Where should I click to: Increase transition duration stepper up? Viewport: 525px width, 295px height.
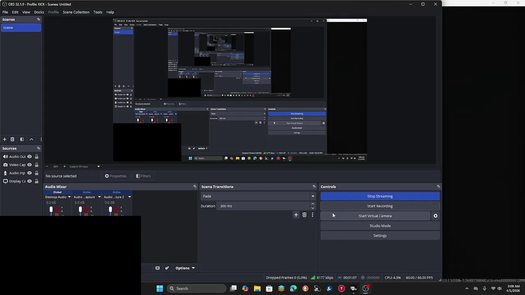pyautogui.click(x=313, y=204)
